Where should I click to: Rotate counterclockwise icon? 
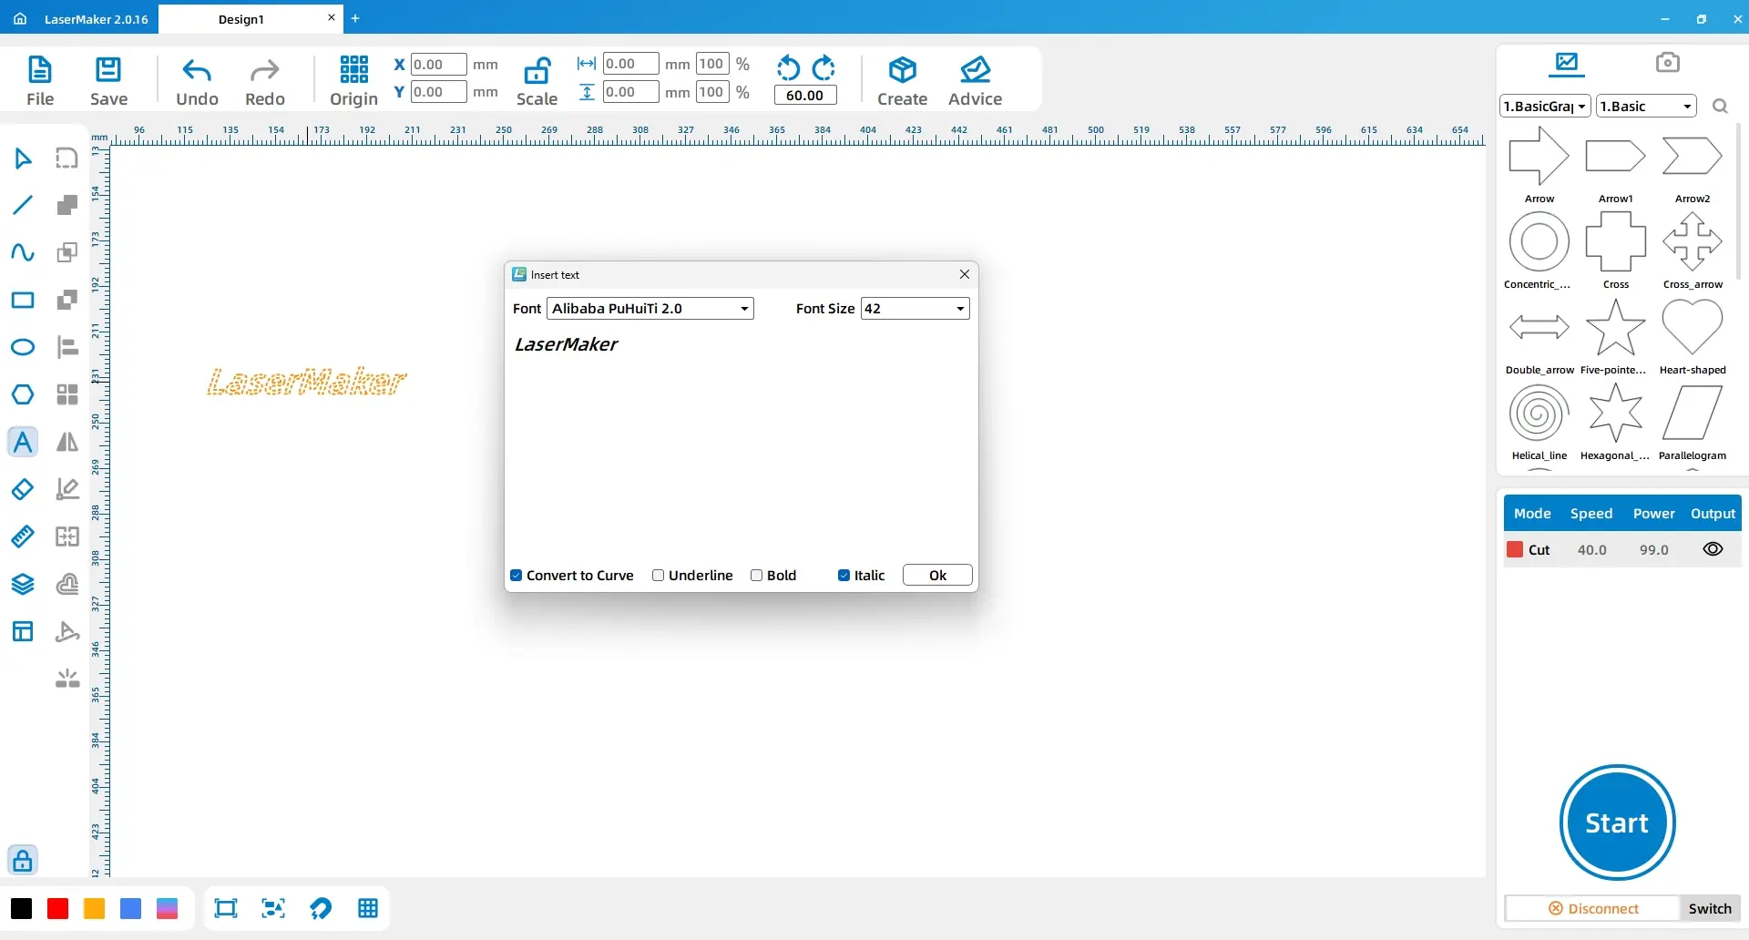click(x=789, y=68)
